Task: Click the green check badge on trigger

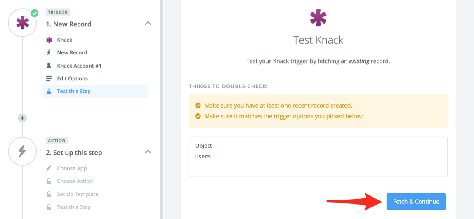Action: (35, 13)
